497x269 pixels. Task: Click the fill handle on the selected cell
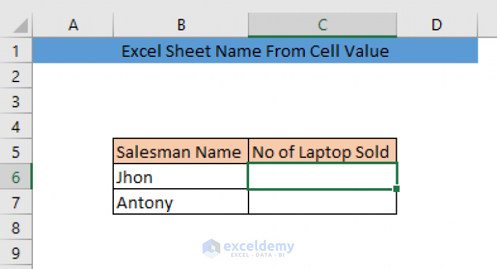pos(396,189)
